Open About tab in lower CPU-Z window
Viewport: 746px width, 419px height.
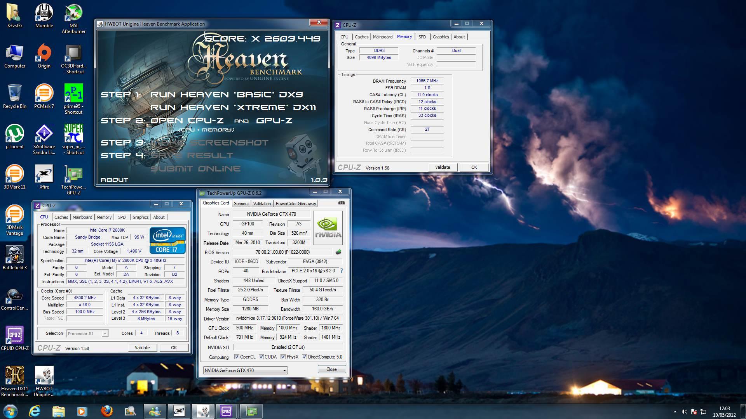tap(159, 217)
